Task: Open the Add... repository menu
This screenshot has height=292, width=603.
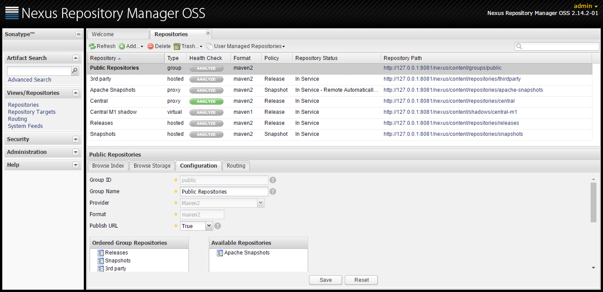Action: tap(131, 46)
